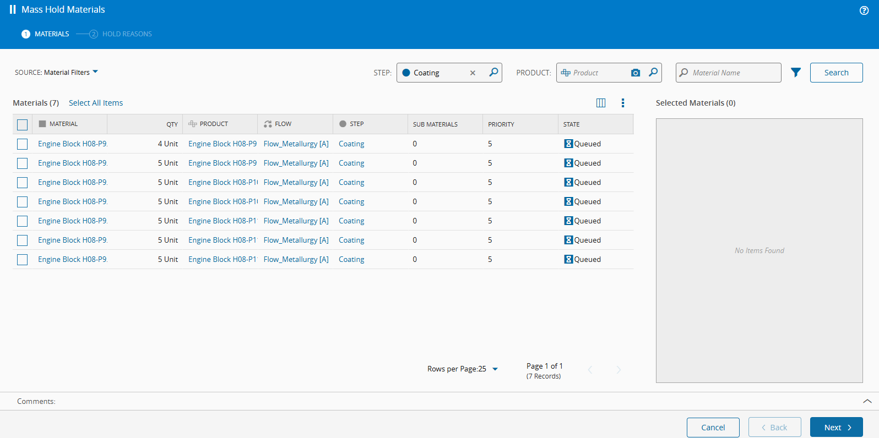Go to previous page arrow
879x438 pixels.
pyautogui.click(x=590, y=370)
